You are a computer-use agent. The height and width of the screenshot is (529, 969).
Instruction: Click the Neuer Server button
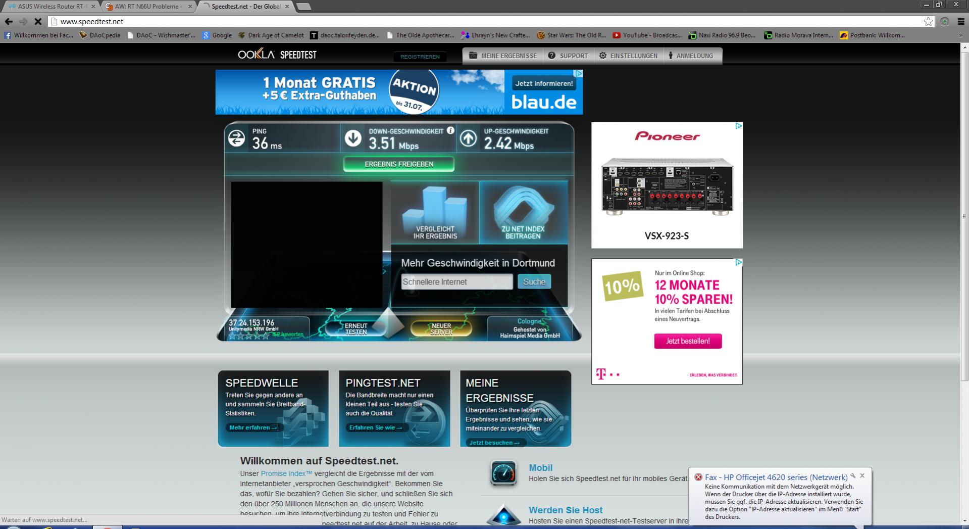(x=441, y=329)
